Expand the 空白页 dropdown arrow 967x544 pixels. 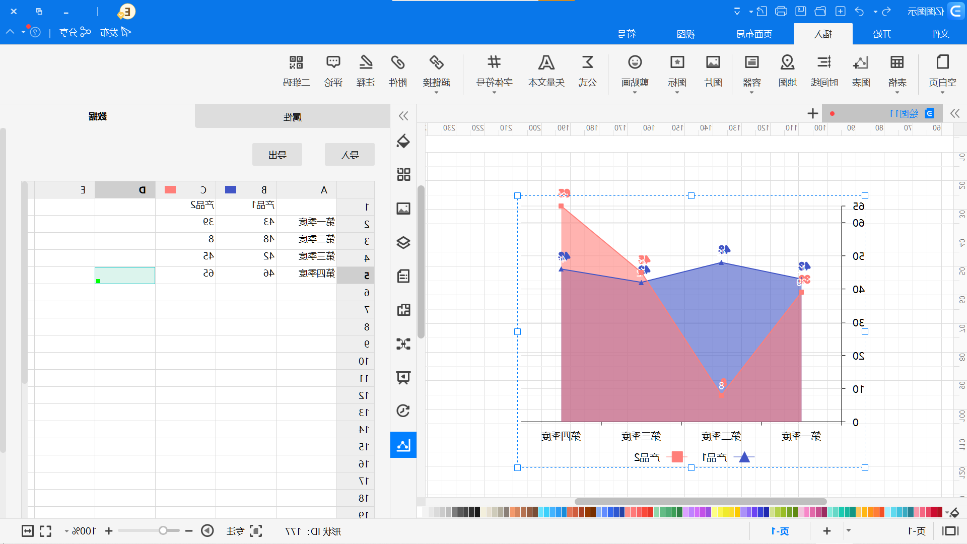942,93
